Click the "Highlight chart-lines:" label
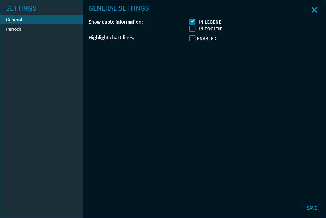 (112, 37)
